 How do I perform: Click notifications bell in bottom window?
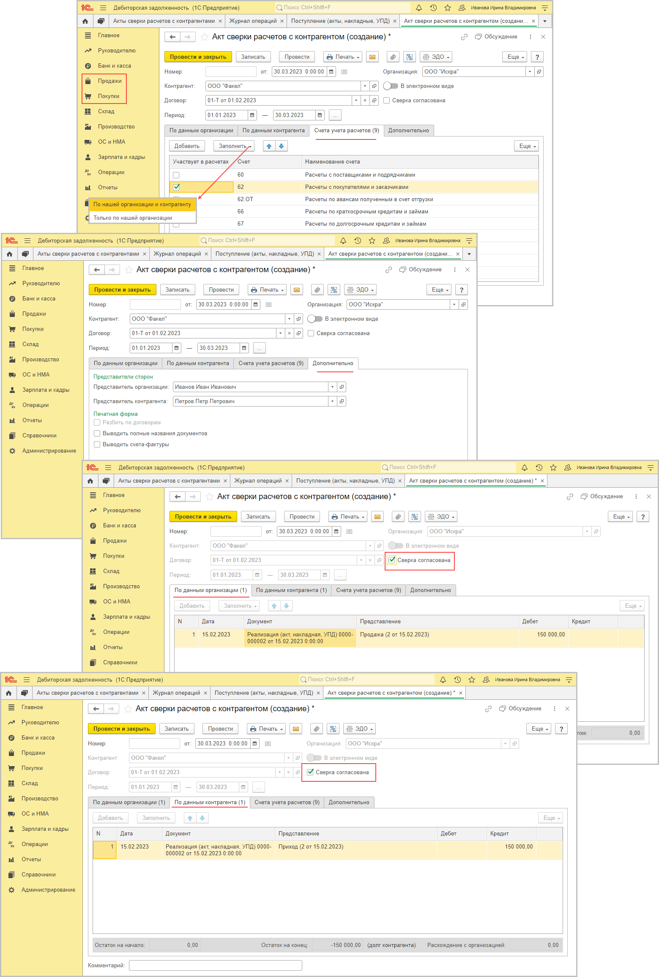click(x=443, y=680)
